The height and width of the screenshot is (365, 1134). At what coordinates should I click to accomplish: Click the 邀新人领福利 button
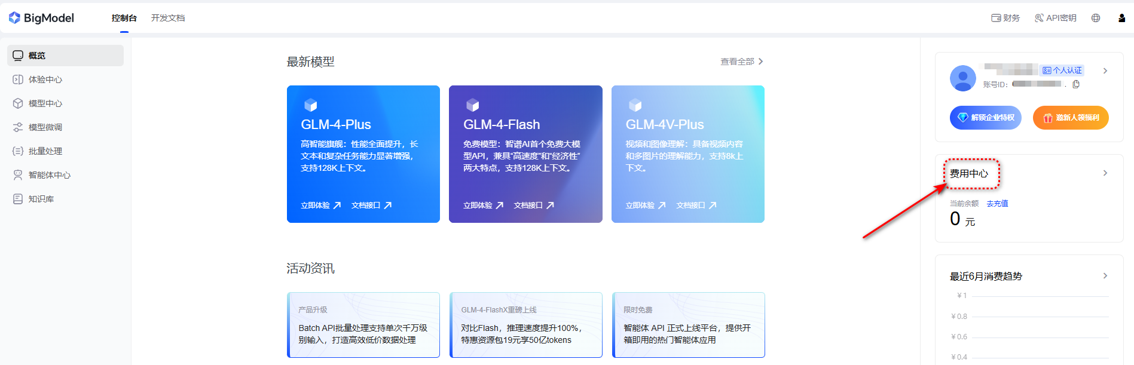(x=1071, y=118)
